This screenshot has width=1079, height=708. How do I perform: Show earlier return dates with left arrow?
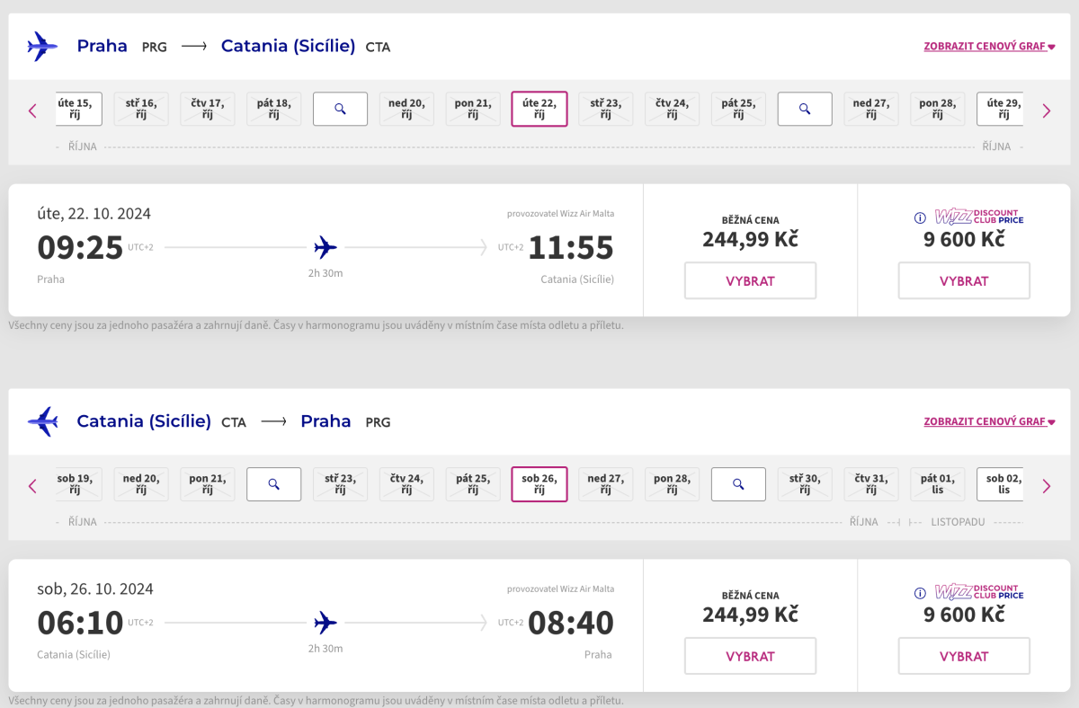pyautogui.click(x=32, y=486)
